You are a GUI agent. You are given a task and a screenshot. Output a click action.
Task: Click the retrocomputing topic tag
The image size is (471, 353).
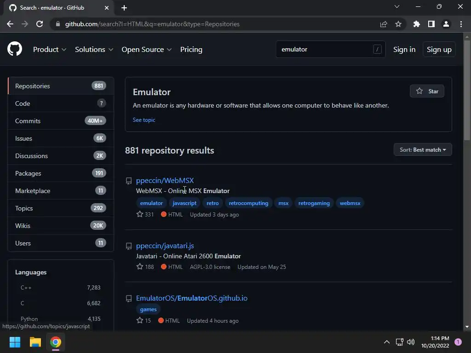(x=248, y=203)
